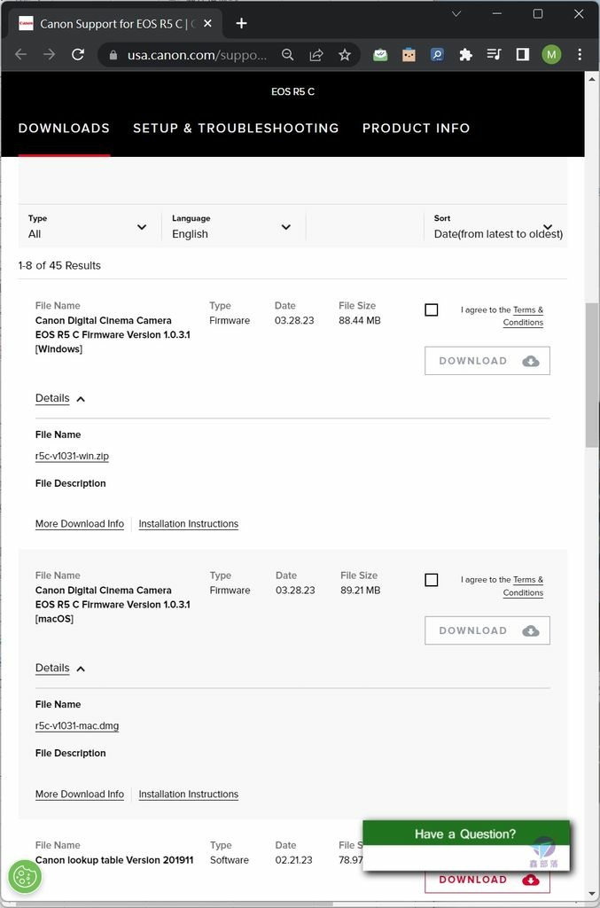Screen dimensions: 600x908
Task: Select the Windows firmware title text
Action: pyautogui.click(x=113, y=334)
